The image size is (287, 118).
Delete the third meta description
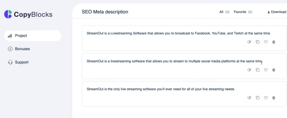(x=274, y=98)
